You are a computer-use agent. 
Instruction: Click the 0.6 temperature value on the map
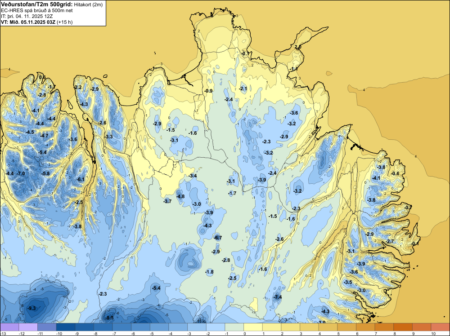[x=42, y=77]
